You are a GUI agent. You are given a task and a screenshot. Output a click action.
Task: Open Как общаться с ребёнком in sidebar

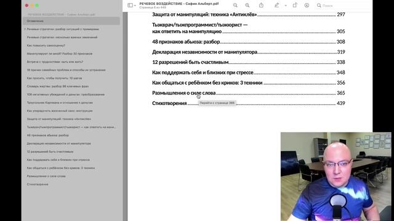tap(61, 168)
